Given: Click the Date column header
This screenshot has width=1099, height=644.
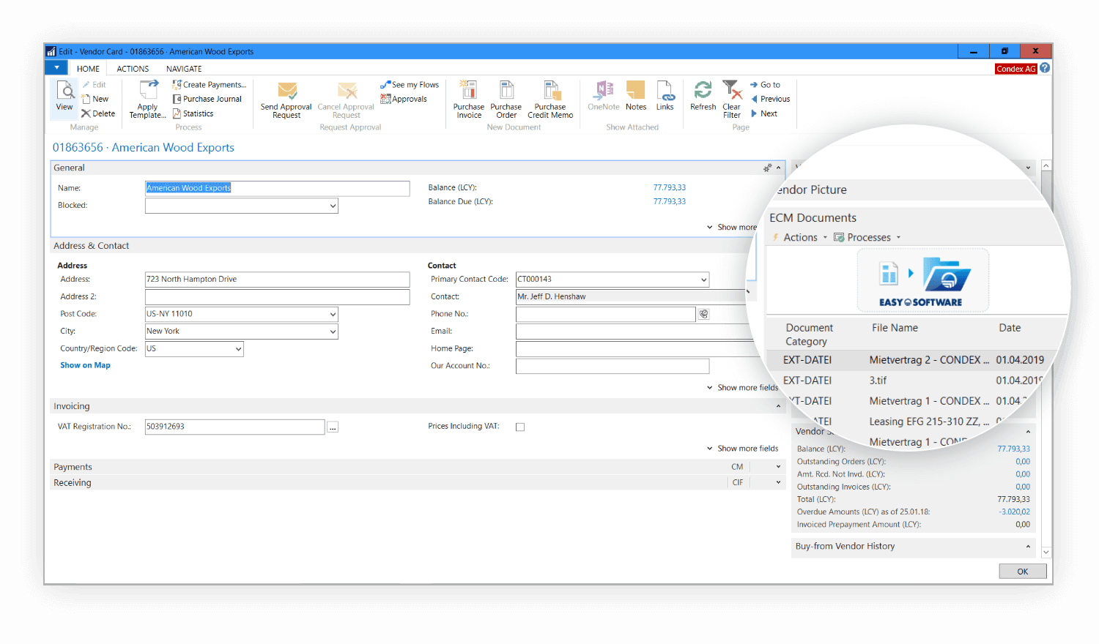Looking at the screenshot, I should pyautogui.click(x=1010, y=328).
